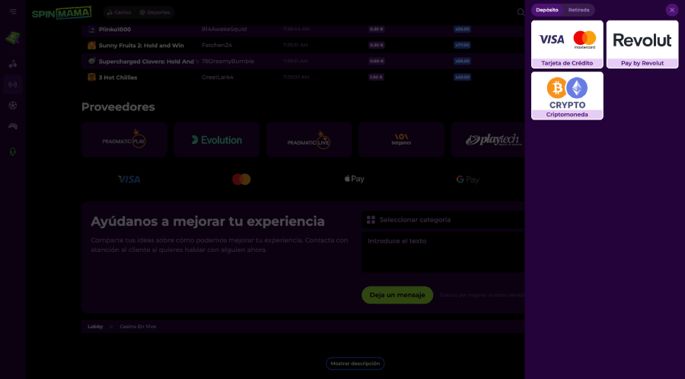Click the Apple Pay footer logo

[x=354, y=179]
